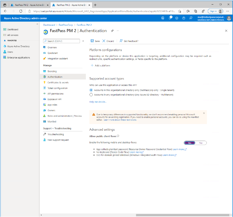Click the help question mark icon
This screenshot has height=217, width=233.
tap(184, 18)
